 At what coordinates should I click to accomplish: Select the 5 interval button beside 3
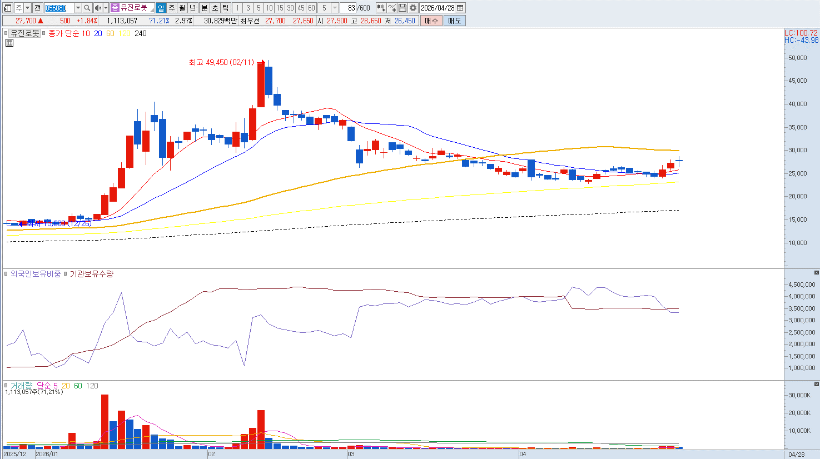tap(259, 8)
